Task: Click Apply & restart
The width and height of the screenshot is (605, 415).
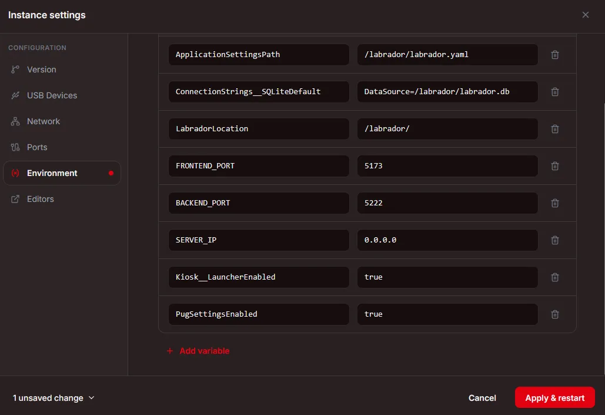Action: coord(555,397)
